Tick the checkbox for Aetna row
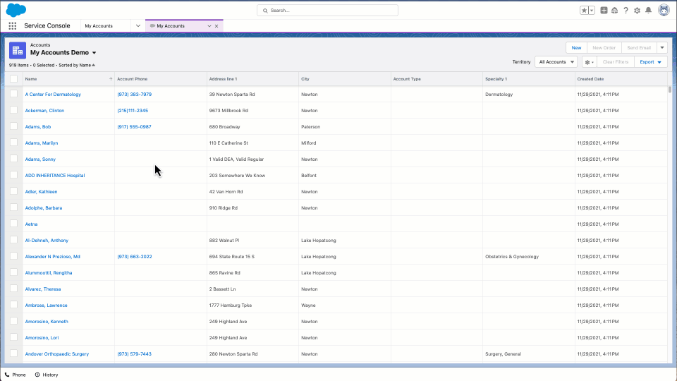The width and height of the screenshot is (677, 381). pyautogui.click(x=13, y=224)
